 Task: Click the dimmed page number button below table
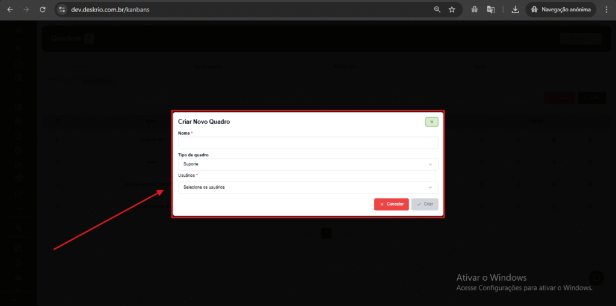326,233
